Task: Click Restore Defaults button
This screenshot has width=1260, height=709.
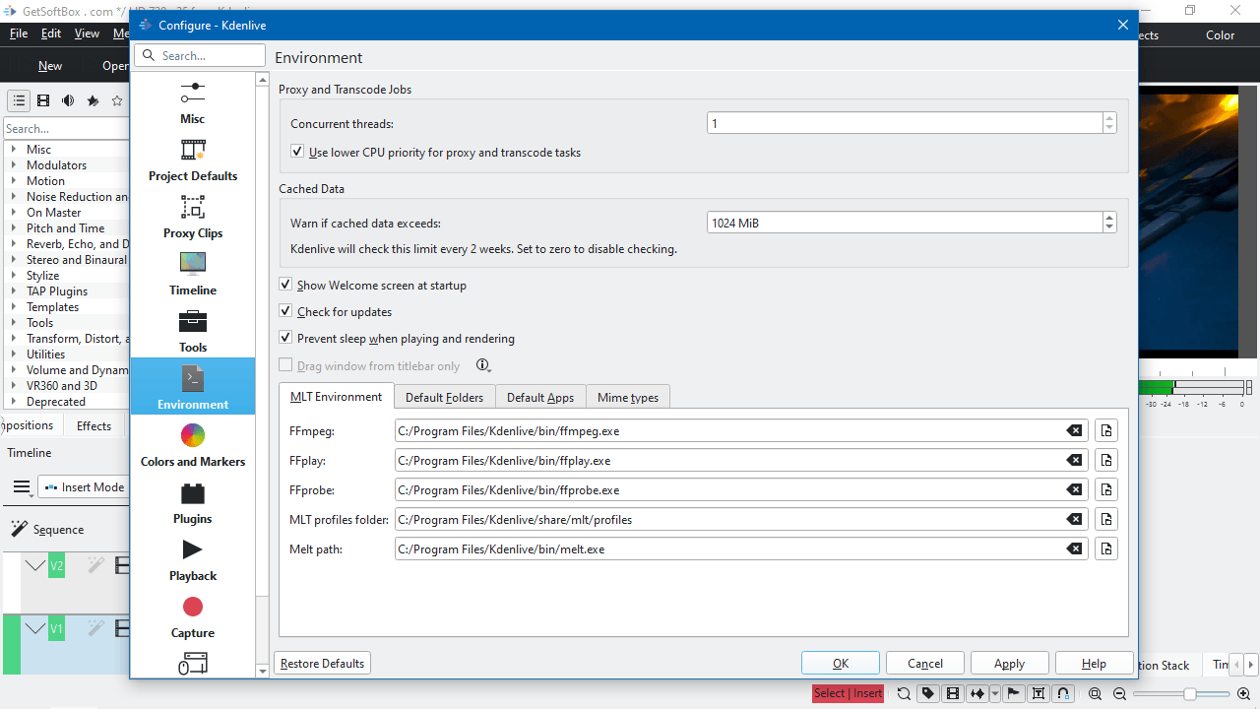Action: [322, 664]
